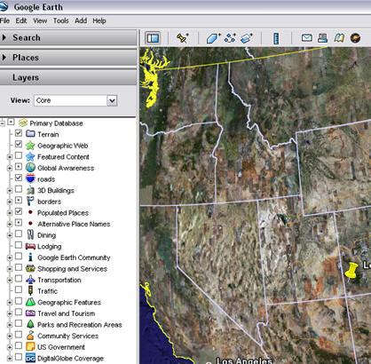Uncheck the Populated Places checkbox
Screen dimensions: 371x364
pos(19,211)
